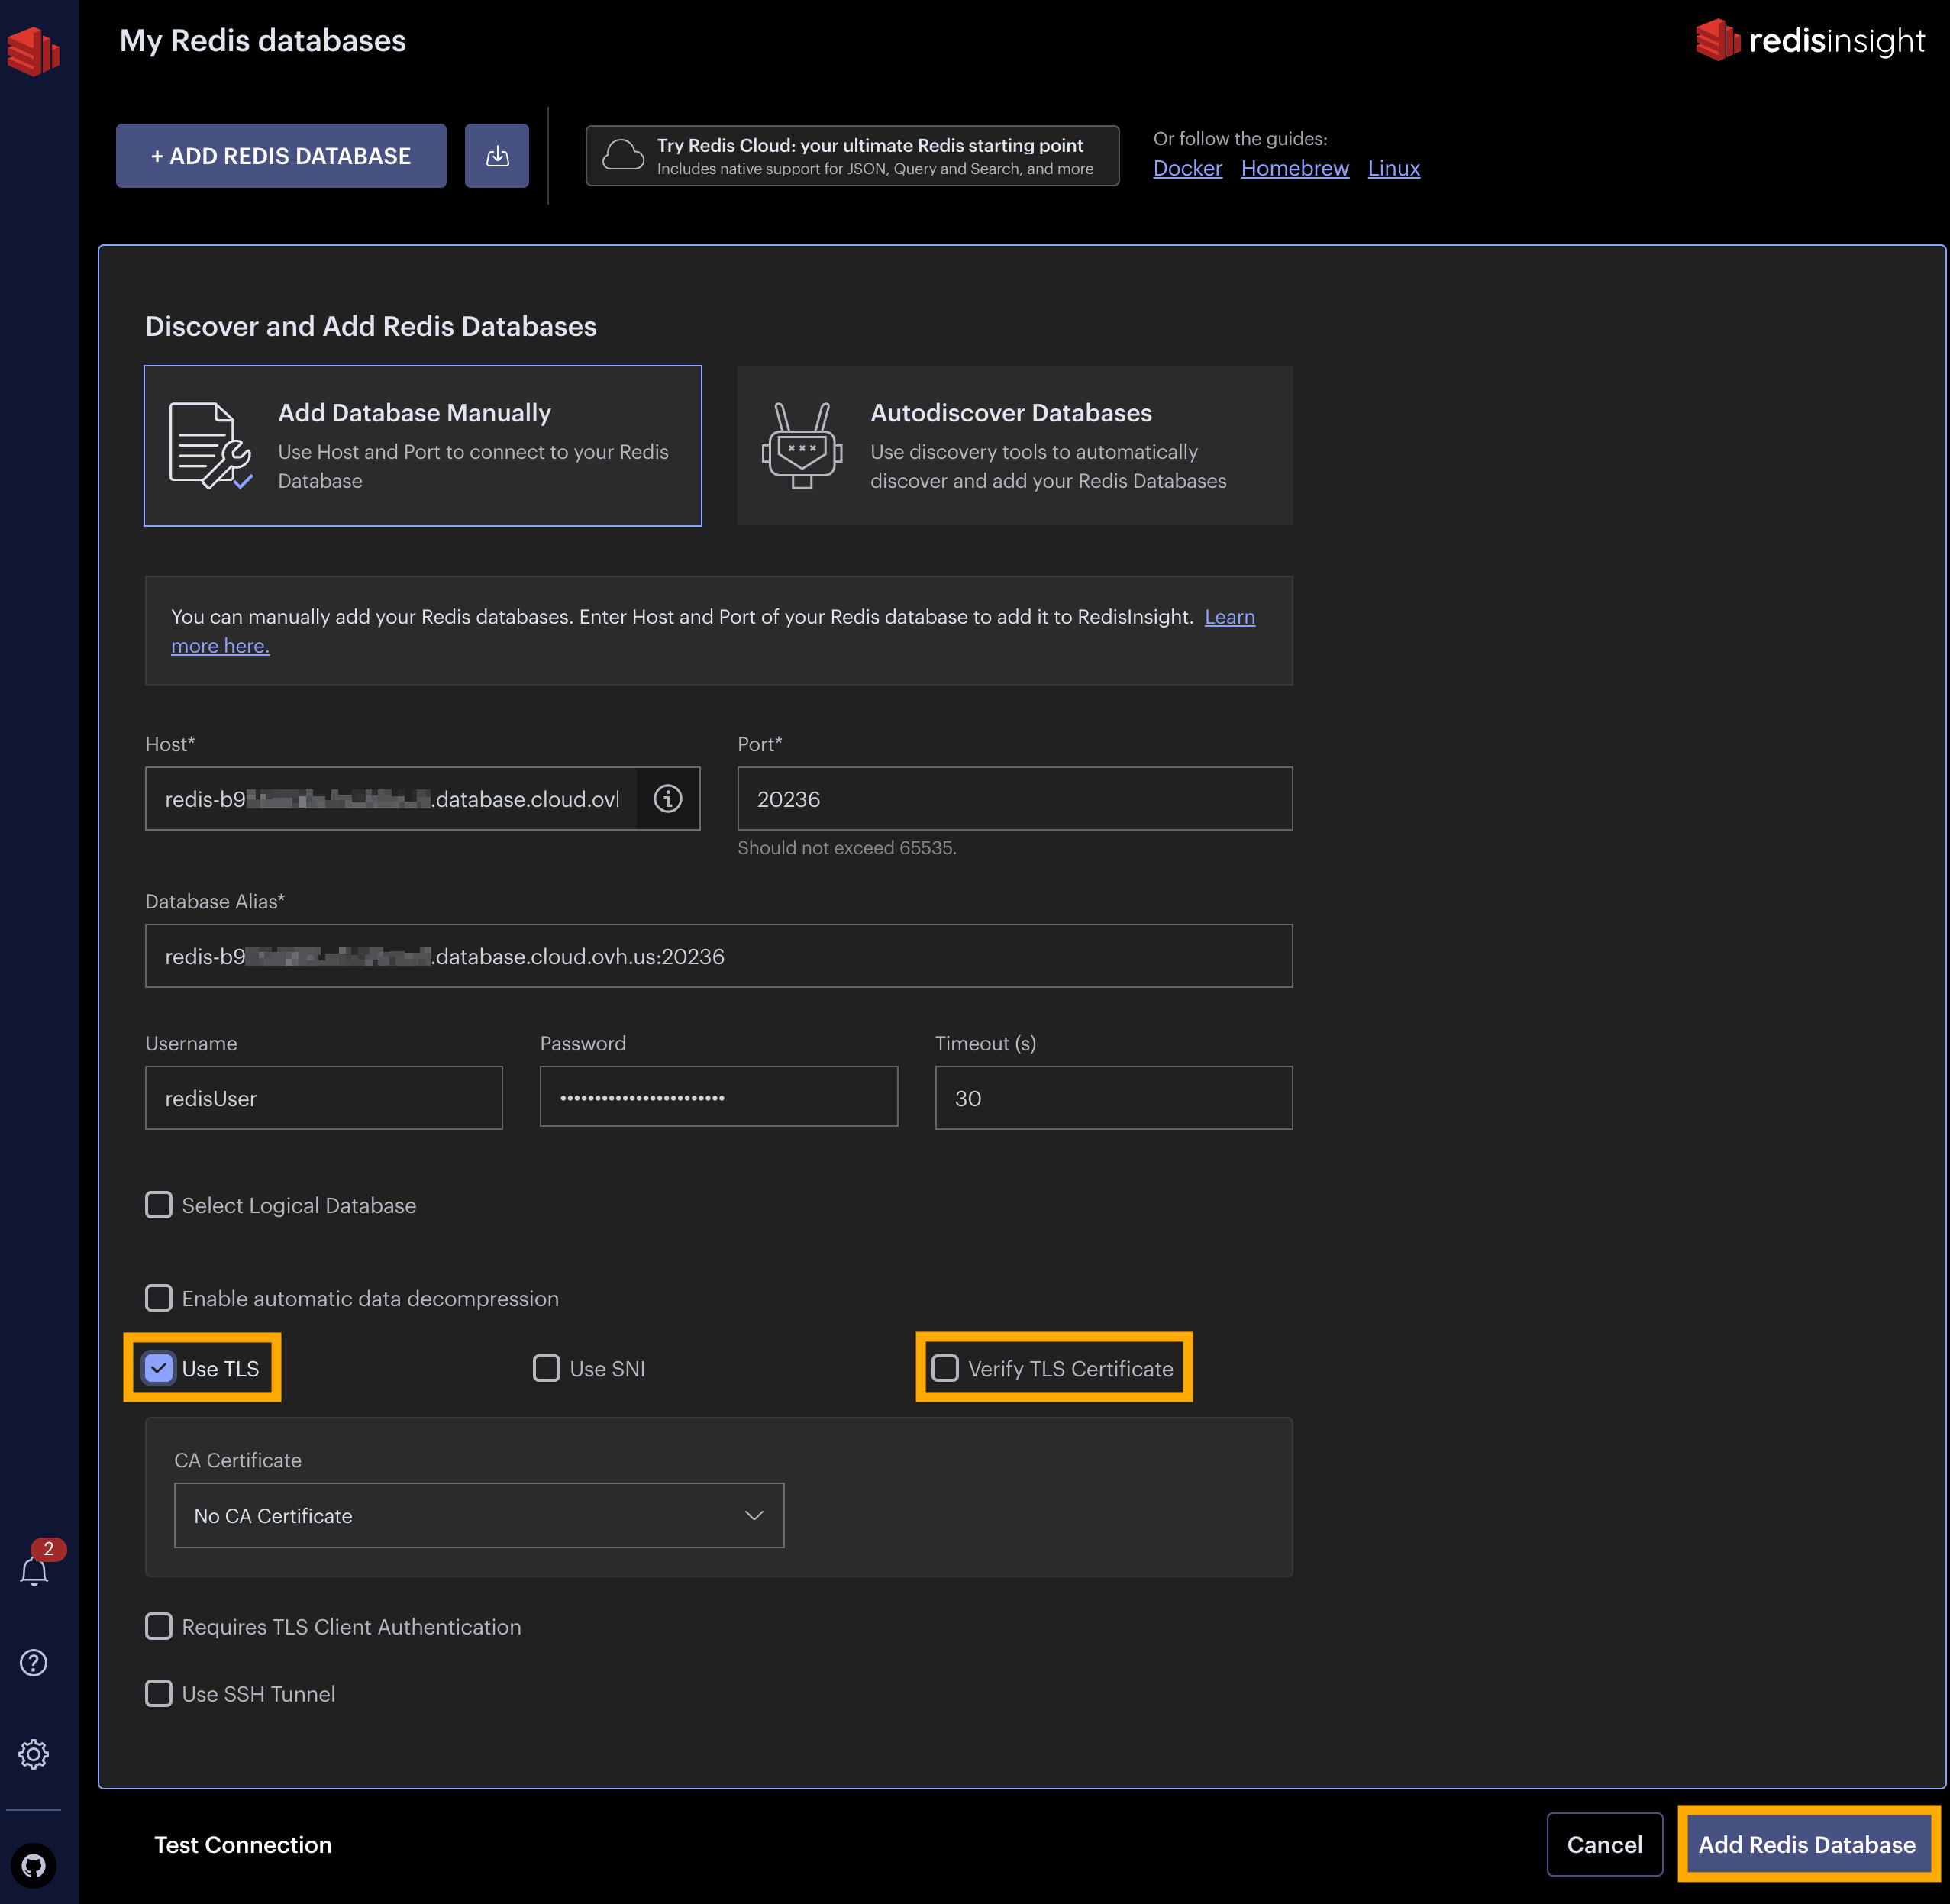Screen dimensions: 1950x1904
Task: Check Requires TLS Client Authentication
Action: pos(159,1626)
